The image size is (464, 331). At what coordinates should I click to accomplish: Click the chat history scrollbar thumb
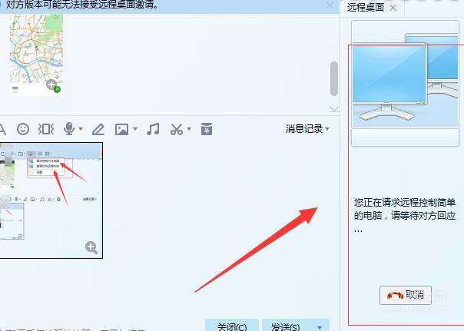(x=334, y=78)
